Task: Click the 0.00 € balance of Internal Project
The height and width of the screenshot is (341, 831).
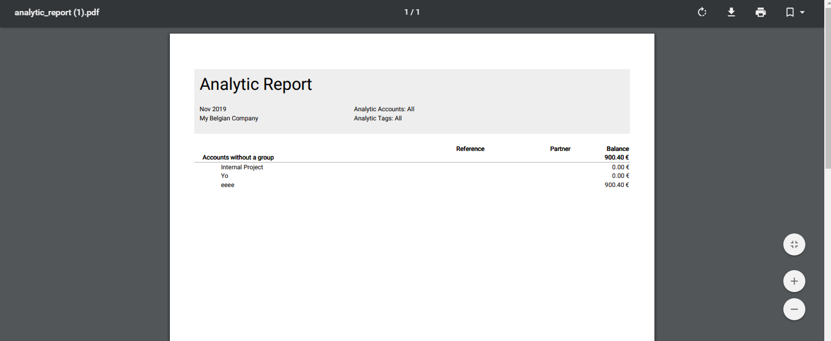Action: pyautogui.click(x=621, y=167)
